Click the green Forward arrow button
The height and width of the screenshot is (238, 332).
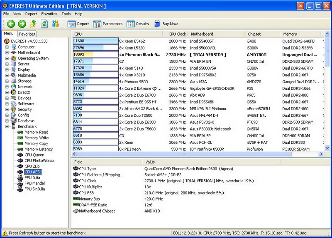[22, 24]
